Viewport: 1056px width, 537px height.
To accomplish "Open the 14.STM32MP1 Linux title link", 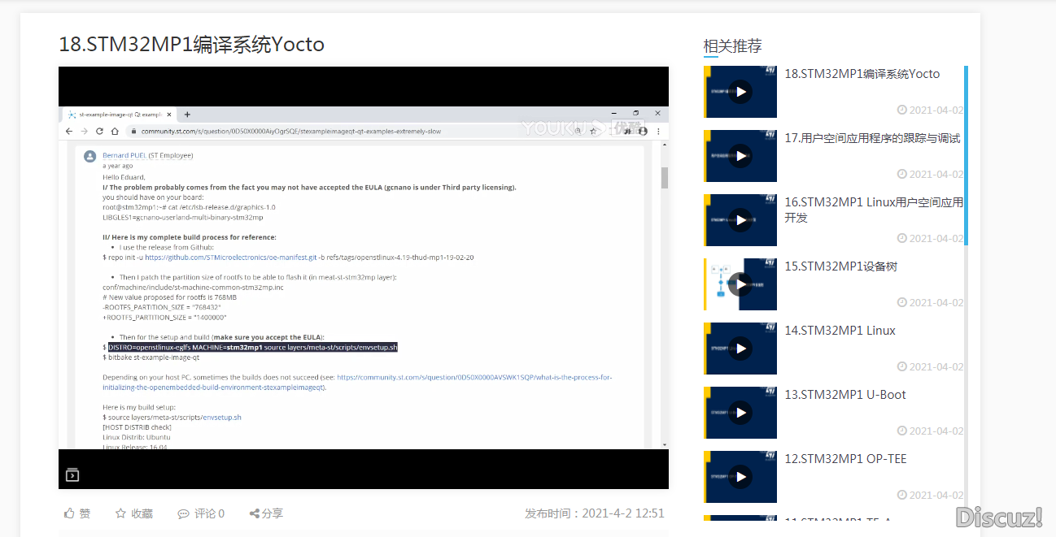I will click(x=840, y=331).
